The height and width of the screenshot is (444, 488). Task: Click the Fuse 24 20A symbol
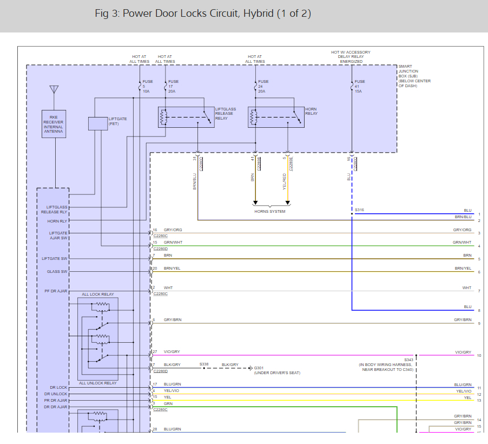pos(255,86)
